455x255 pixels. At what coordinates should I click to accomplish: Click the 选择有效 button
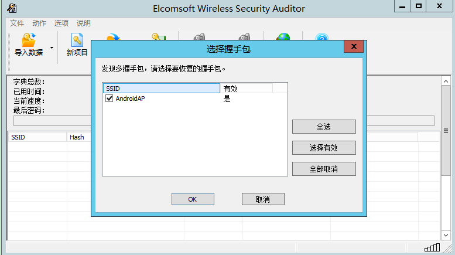[x=324, y=148]
